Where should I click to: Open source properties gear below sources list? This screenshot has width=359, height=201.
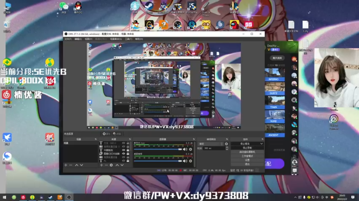(111, 165)
